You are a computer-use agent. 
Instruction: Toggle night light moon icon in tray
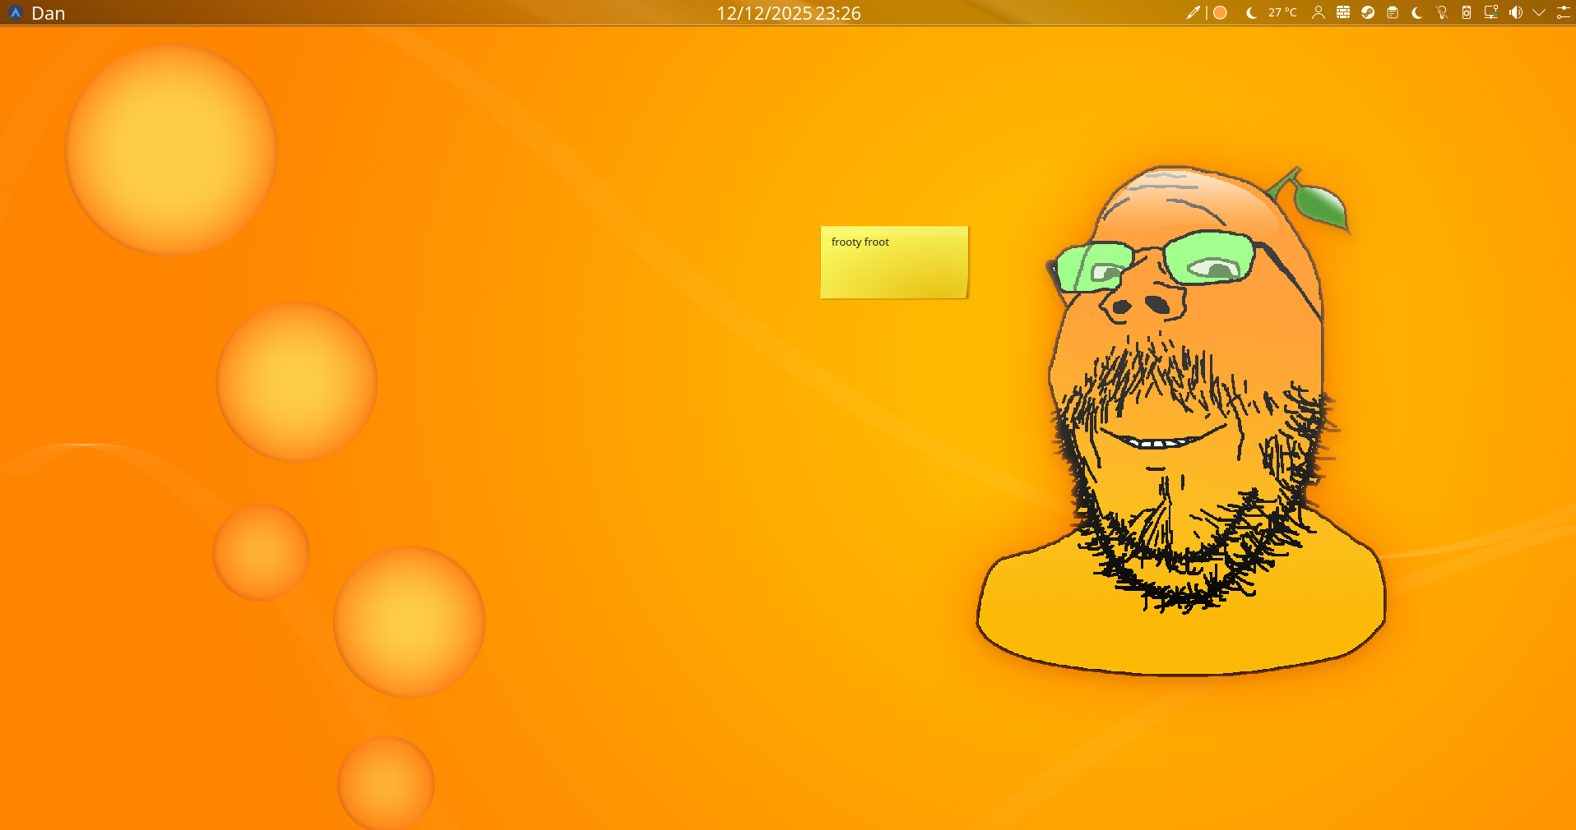(x=1417, y=12)
